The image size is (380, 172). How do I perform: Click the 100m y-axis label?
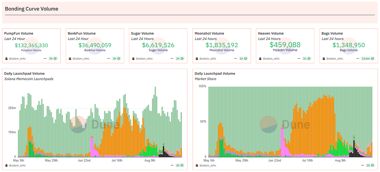[12, 132]
